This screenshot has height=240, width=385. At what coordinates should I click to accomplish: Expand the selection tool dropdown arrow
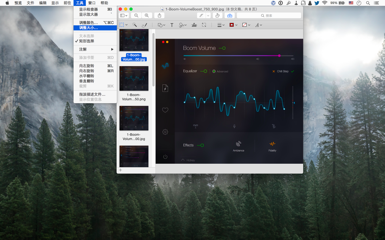(x=126, y=25)
